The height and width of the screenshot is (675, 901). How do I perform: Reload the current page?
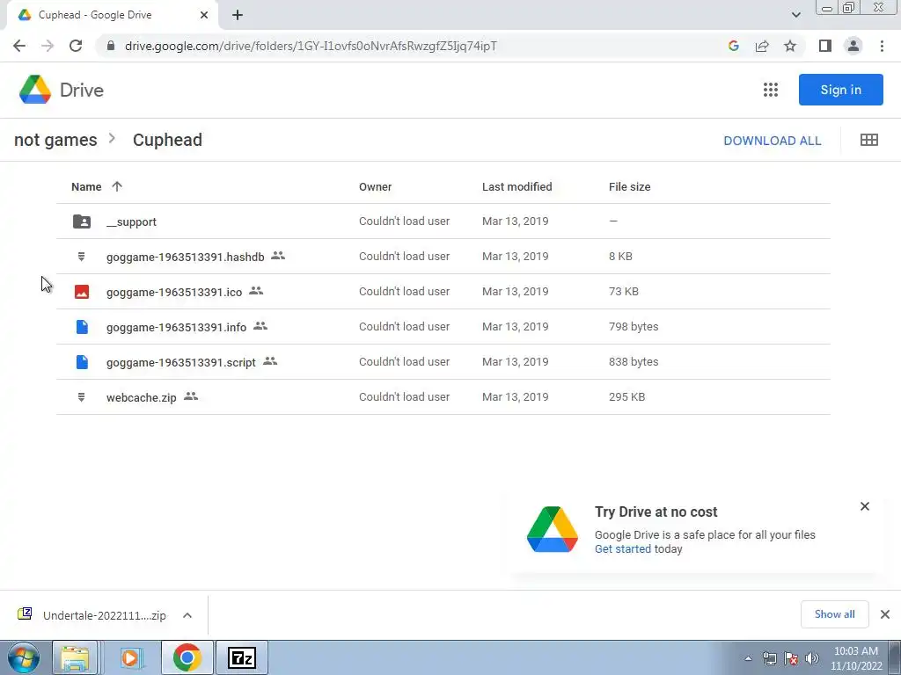click(76, 46)
